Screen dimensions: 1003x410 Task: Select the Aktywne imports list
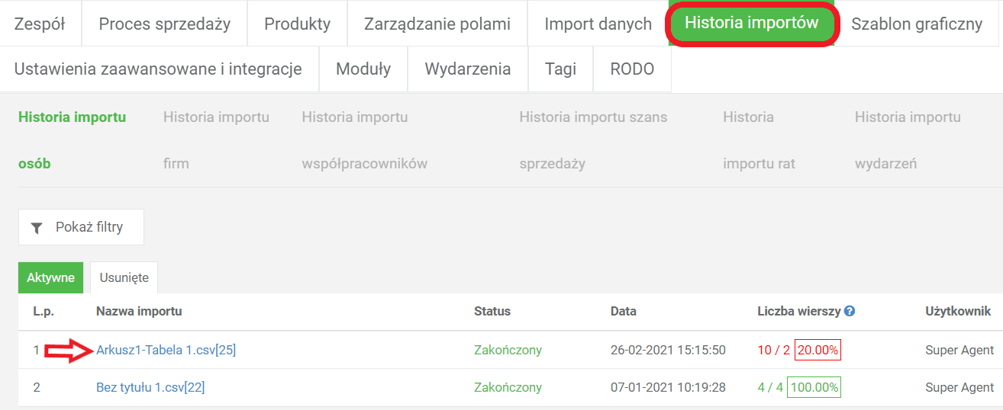pyautogui.click(x=50, y=278)
